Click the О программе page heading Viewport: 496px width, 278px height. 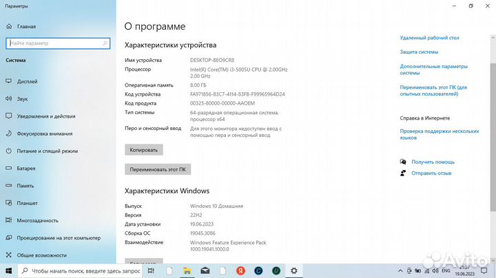pos(155,27)
